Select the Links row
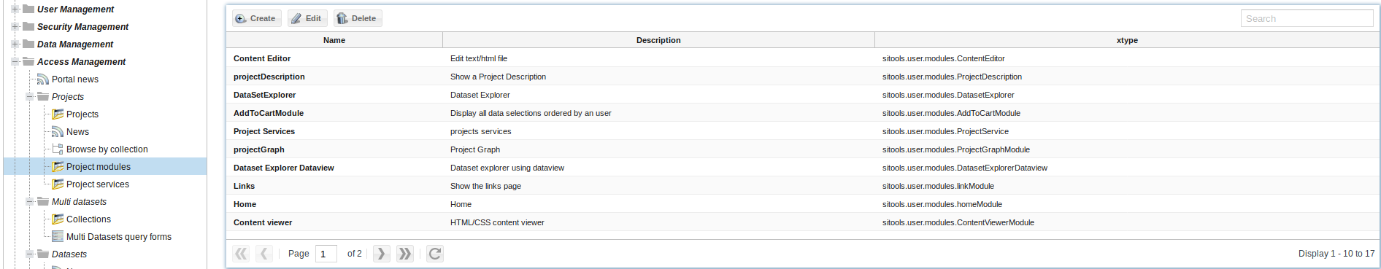Screen dimensions: 1381x269 803,186
